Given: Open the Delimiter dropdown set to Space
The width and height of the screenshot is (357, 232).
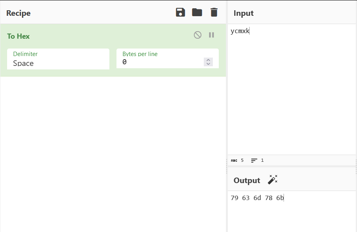Looking at the screenshot, I should [x=58, y=59].
